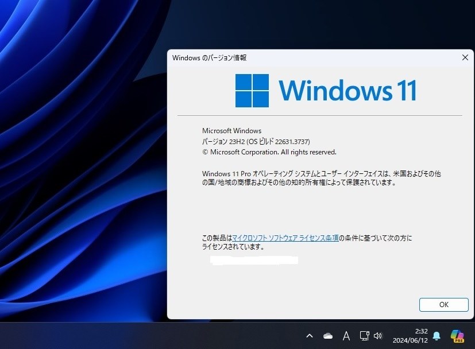Open the OneDrive cloud tray icon
The height and width of the screenshot is (349, 475).
(328, 336)
